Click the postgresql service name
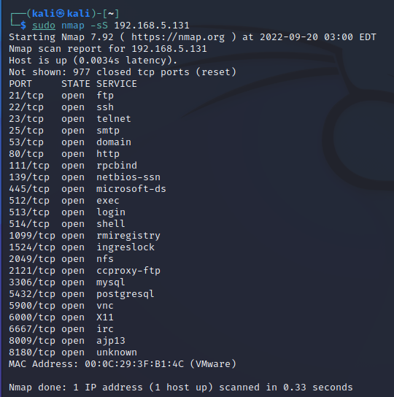Viewport: 394px width, 397px height. [125, 294]
